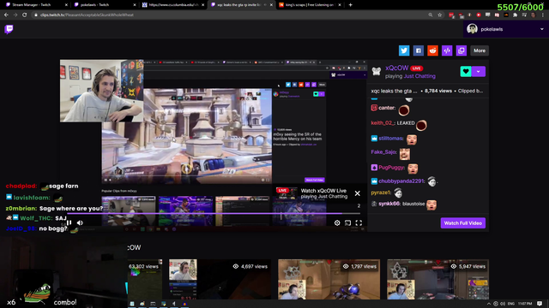Pause the clip playback
Image resolution: width=549 pixels, height=308 pixels.
69,222
